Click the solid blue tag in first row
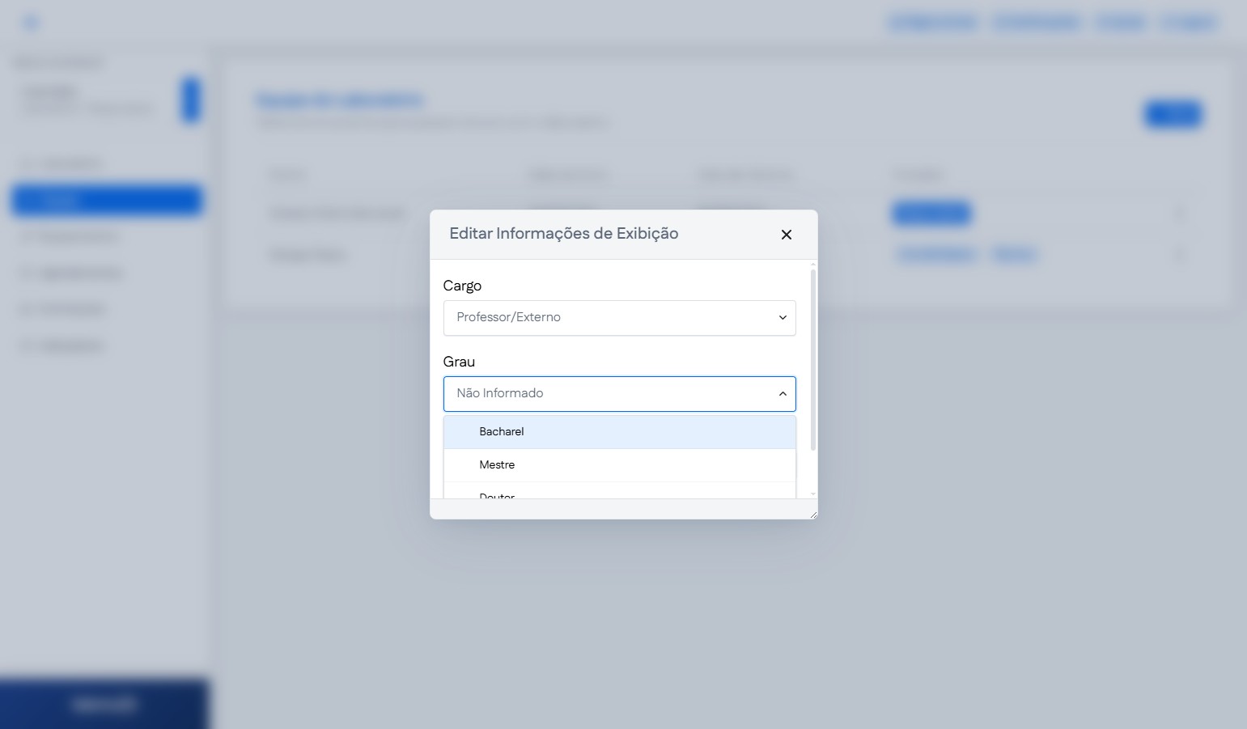The height and width of the screenshot is (729, 1247). point(931,214)
